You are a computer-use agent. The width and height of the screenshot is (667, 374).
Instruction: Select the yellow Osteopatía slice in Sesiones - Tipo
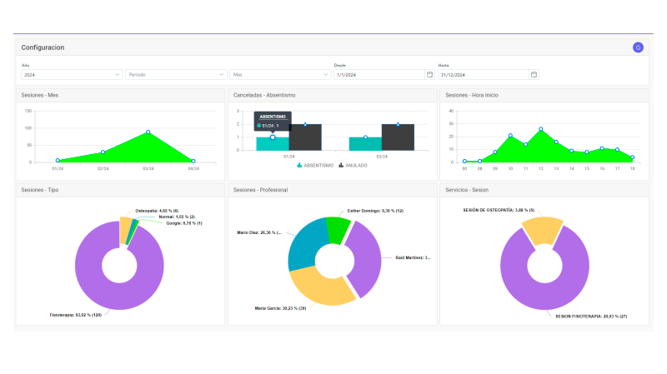pos(125,229)
